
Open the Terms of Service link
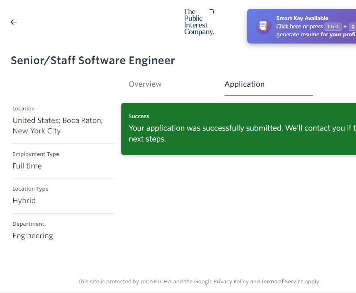pyautogui.click(x=282, y=282)
